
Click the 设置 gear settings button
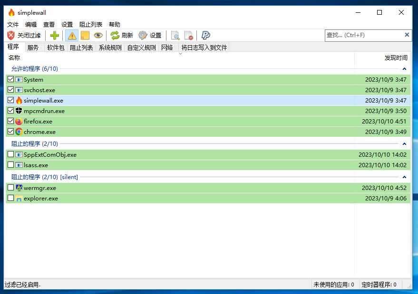[x=150, y=35]
